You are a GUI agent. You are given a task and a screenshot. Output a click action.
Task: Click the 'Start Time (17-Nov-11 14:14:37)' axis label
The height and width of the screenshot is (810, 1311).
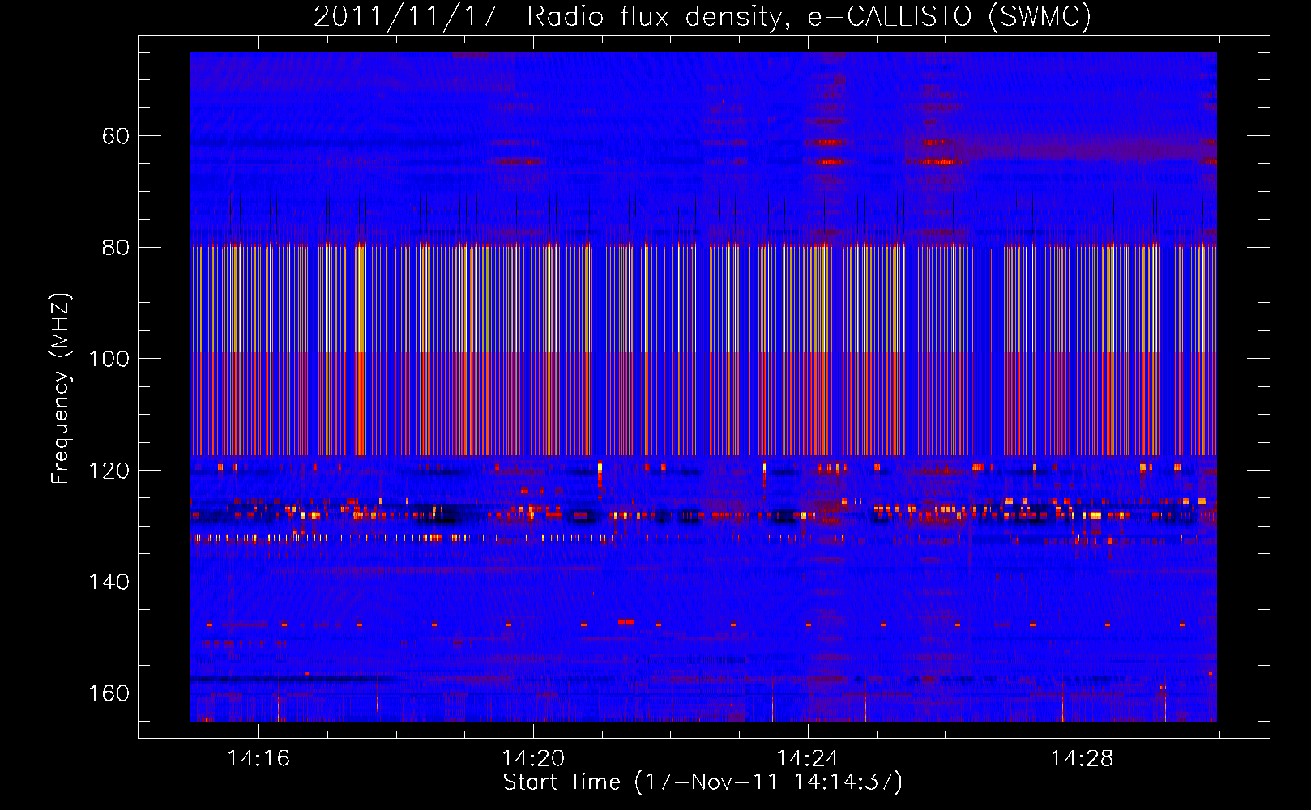[x=702, y=782]
